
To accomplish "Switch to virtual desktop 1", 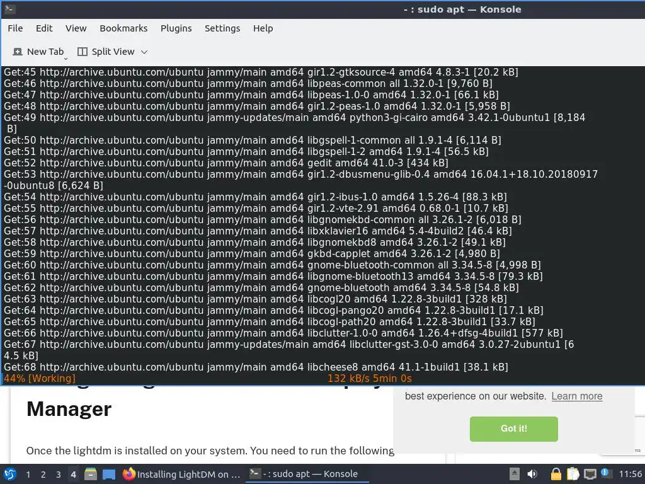I will click(x=28, y=475).
